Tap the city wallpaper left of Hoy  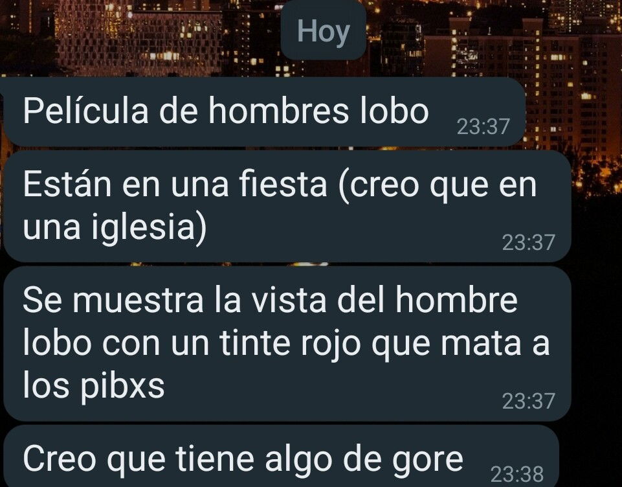139,36
